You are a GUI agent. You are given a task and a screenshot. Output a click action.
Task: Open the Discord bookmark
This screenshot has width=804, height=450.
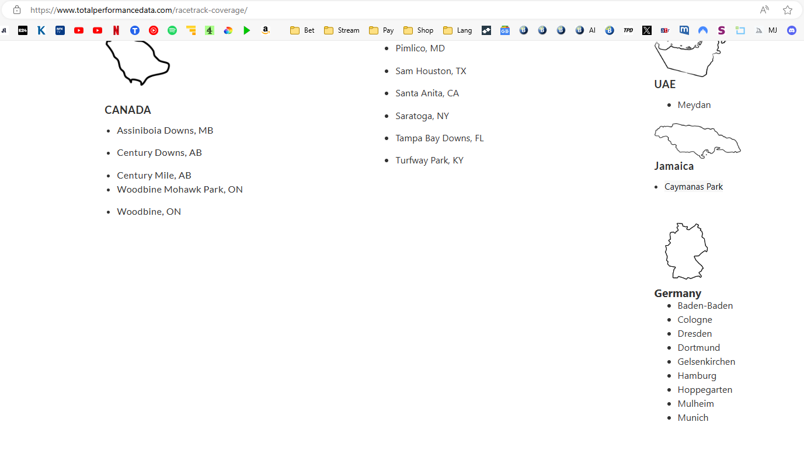click(792, 30)
